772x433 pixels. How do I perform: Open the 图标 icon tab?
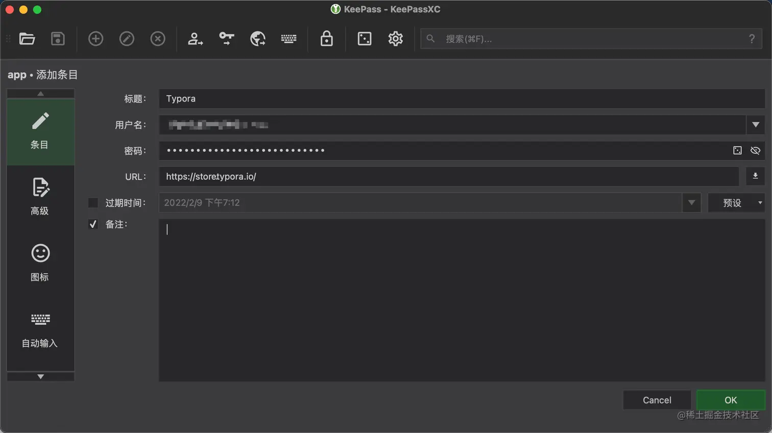pos(40,263)
